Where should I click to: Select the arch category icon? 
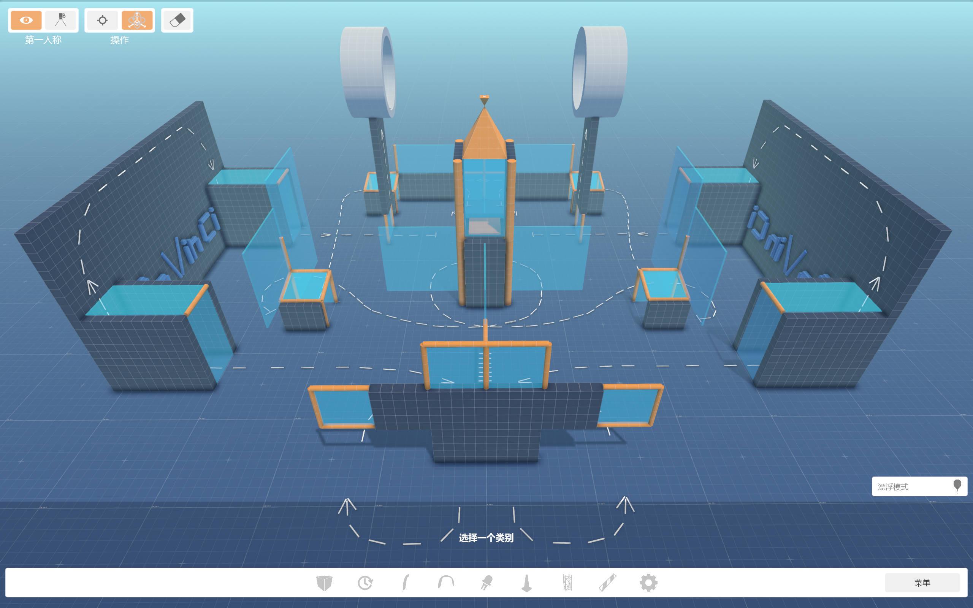click(x=446, y=582)
